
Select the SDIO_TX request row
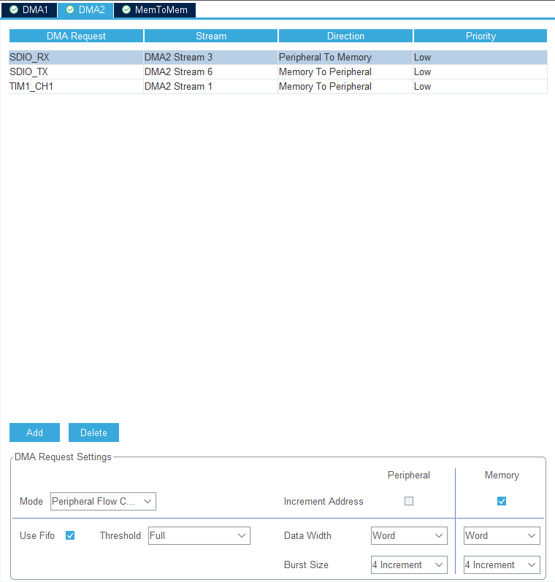(x=278, y=71)
